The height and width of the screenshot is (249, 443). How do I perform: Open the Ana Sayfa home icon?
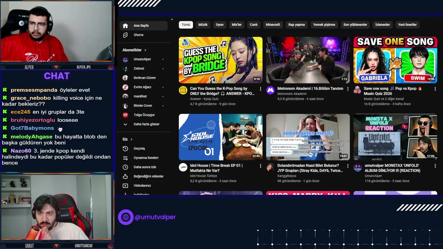[x=125, y=26]
